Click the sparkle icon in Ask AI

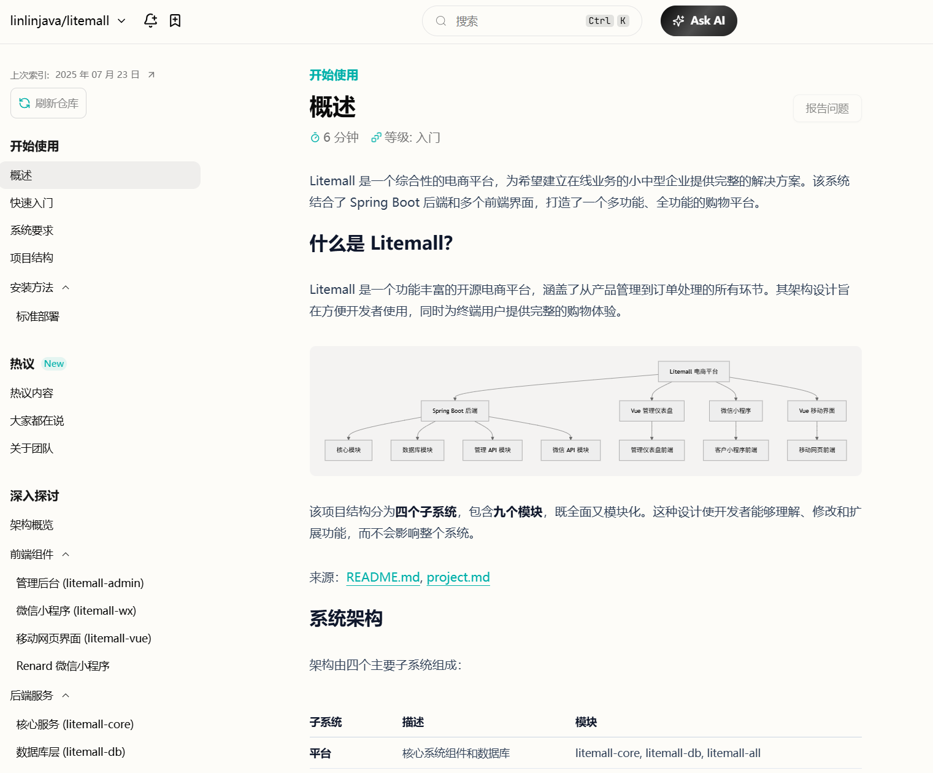pyautogui.click(x=678, y=21)
